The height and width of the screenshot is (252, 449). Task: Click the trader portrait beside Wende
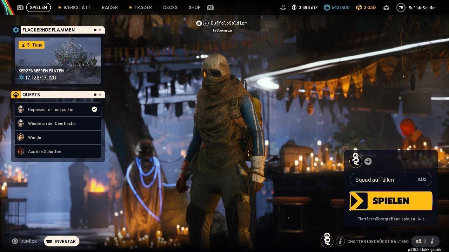[x=21, y=137]
